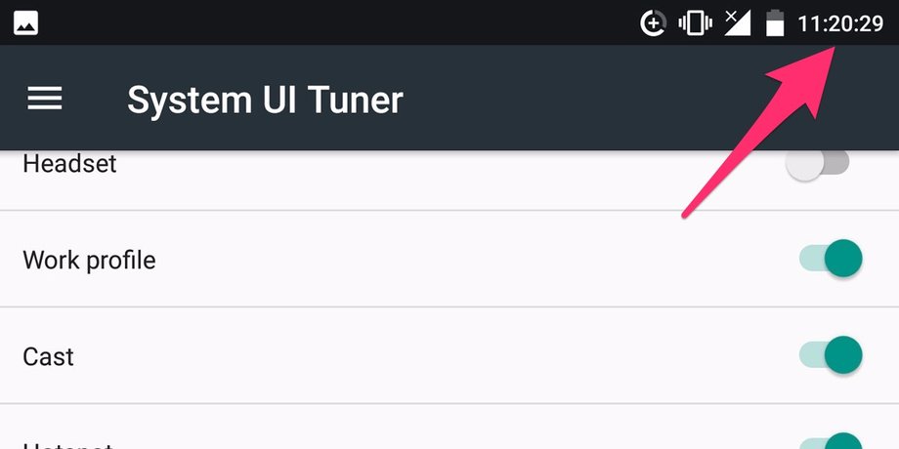Tap the status bar clock showing 11:20:29
The width and height of the screenshot is (899, 449).
840,23
